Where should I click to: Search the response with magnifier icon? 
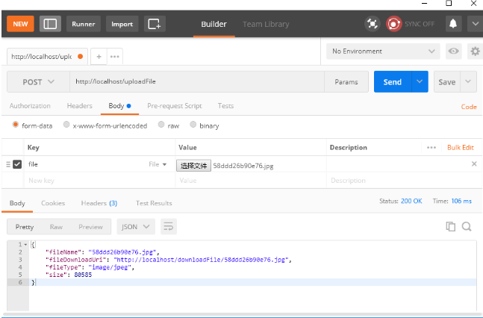tap(467, 226)
